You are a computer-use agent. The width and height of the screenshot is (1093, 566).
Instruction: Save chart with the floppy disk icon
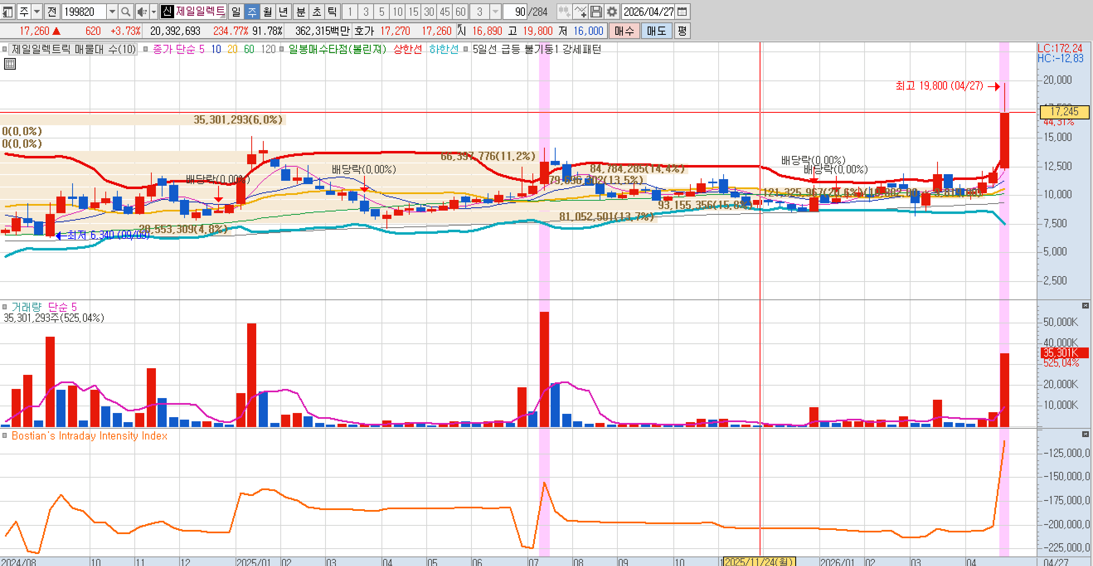point(596,12)
